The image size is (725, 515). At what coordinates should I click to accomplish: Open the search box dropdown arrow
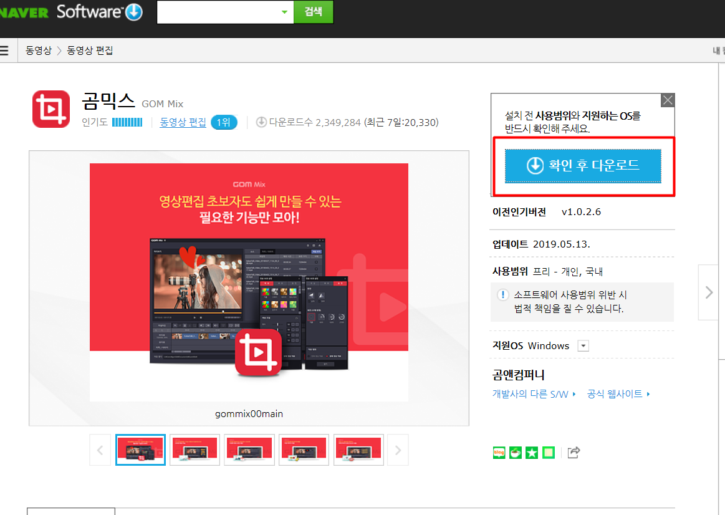(284, 12)
